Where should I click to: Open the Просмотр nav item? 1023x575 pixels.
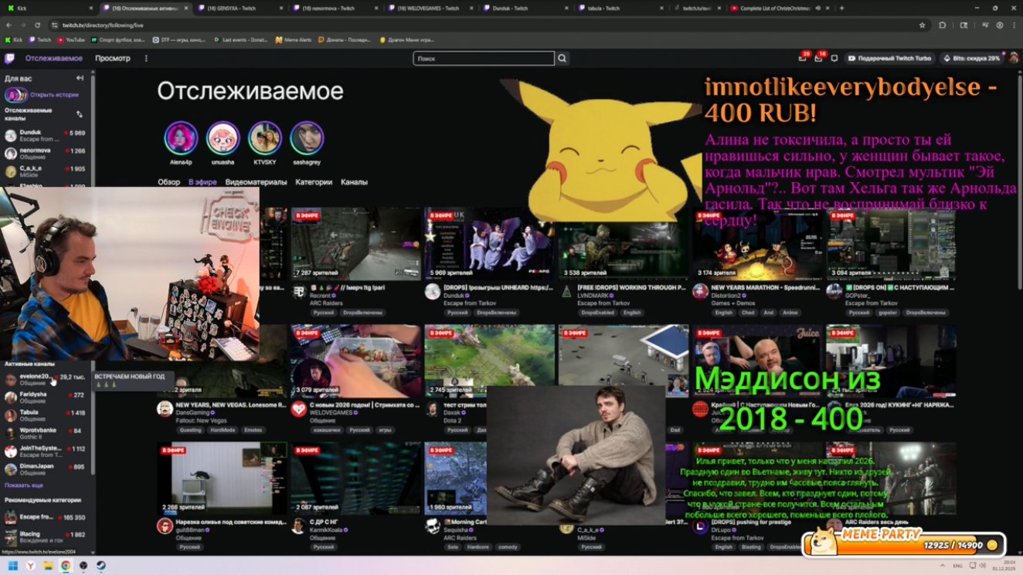pyautogui.click(x=113, y=59)
